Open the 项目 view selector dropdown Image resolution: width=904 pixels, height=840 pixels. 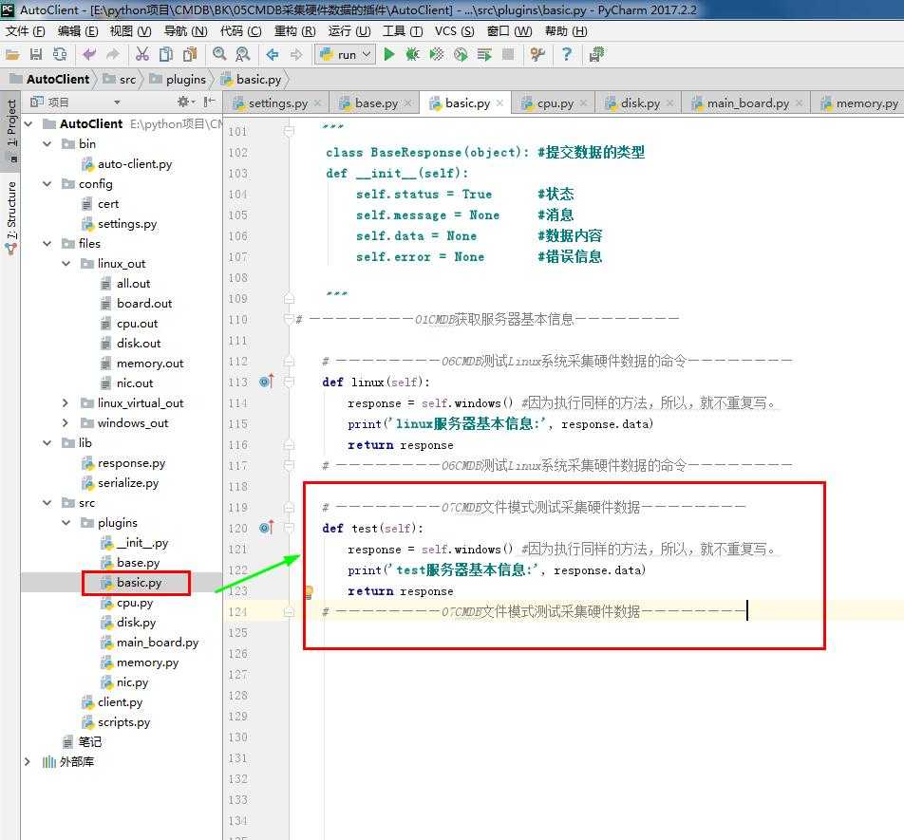click(117, 103)
